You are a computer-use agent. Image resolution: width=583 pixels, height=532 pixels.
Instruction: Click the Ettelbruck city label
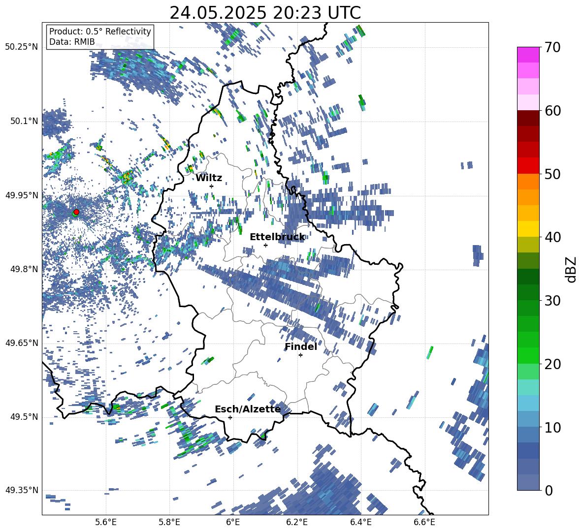pos(277,237)
